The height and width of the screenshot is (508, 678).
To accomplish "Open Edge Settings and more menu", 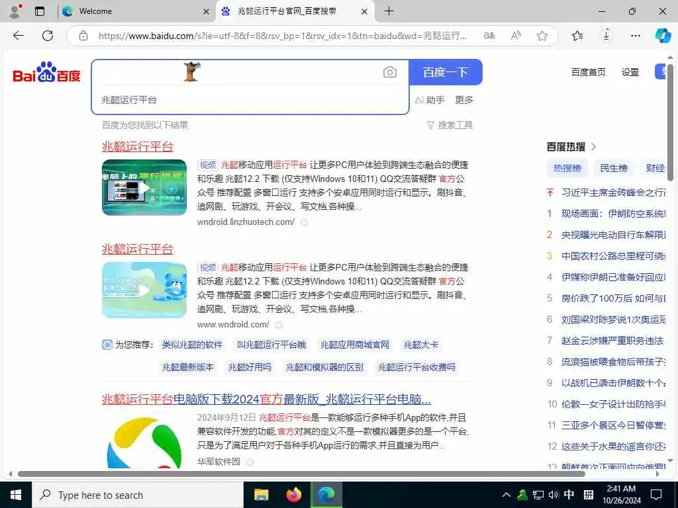I will click(x=635, y=36).
